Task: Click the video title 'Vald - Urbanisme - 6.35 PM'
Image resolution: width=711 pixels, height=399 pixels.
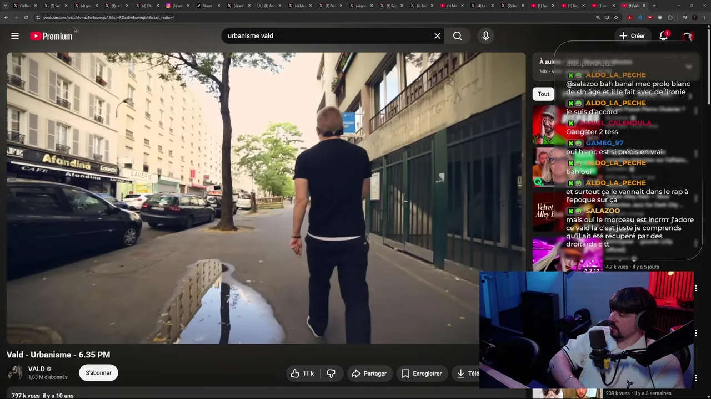Action: pos(58,355)
